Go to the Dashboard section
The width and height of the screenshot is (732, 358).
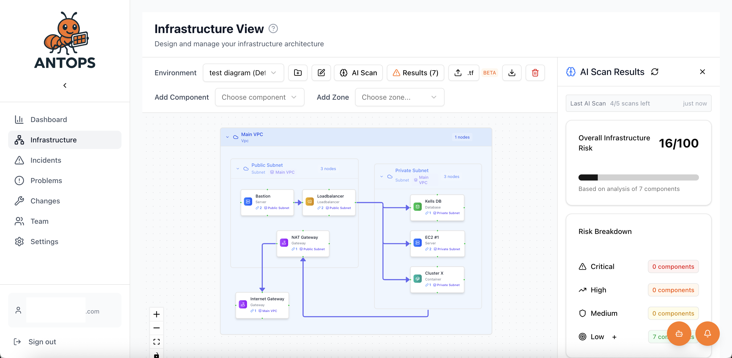pos(49,120)
